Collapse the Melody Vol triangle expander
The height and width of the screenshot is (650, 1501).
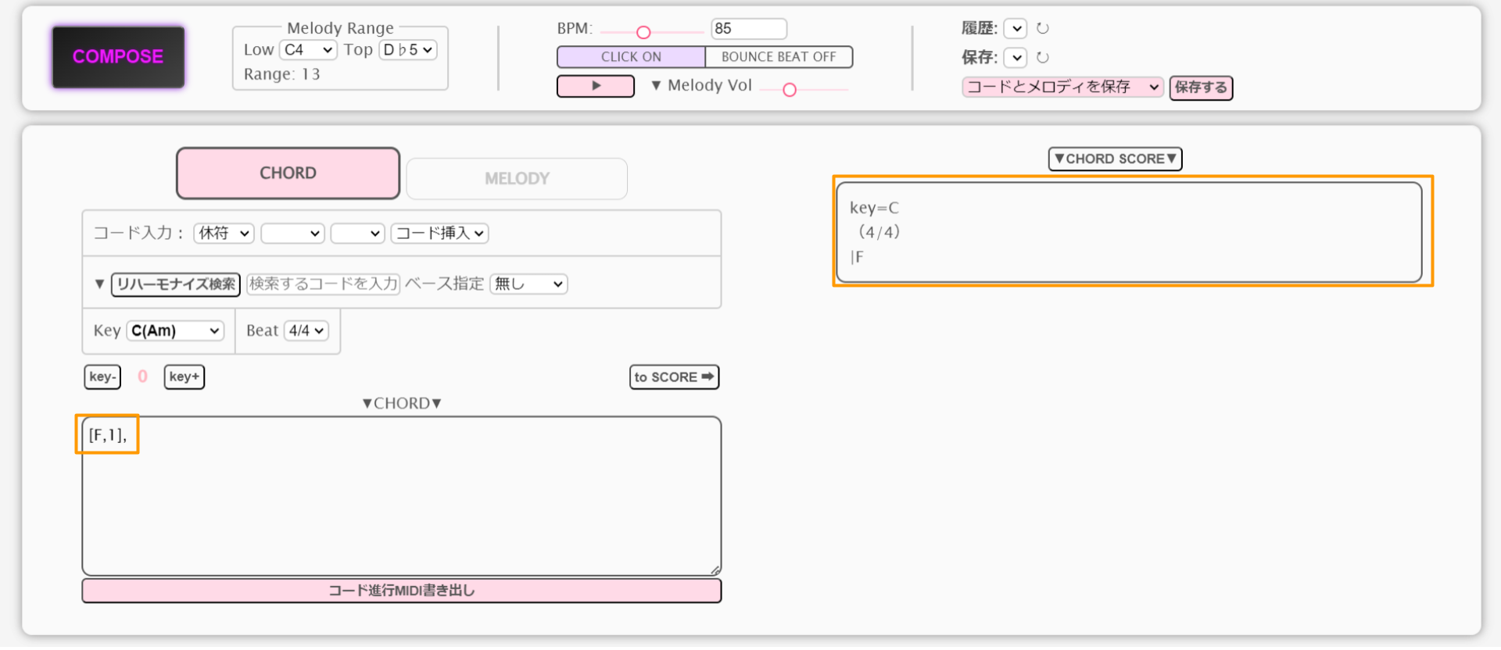[x=656, y=86]
